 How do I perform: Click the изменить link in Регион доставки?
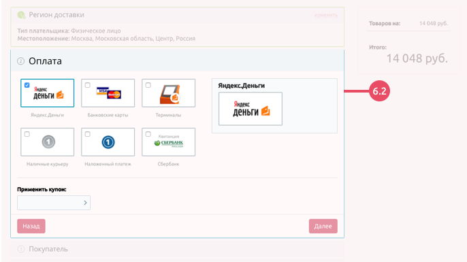[326, 15]
